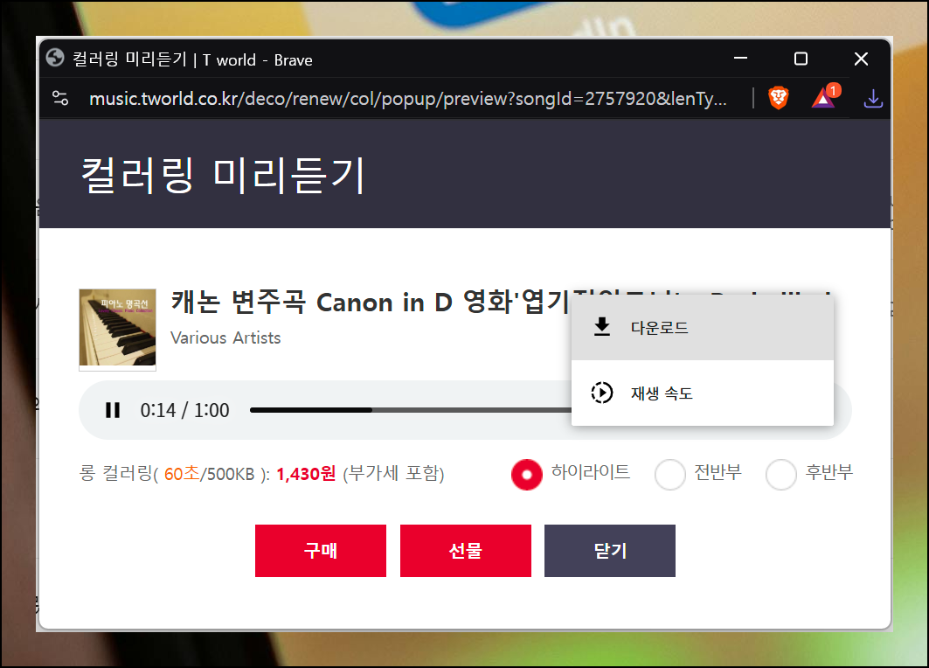Click the Various Artists artist name
This screenshot has height=668, width=929.
tap(225, 337)
